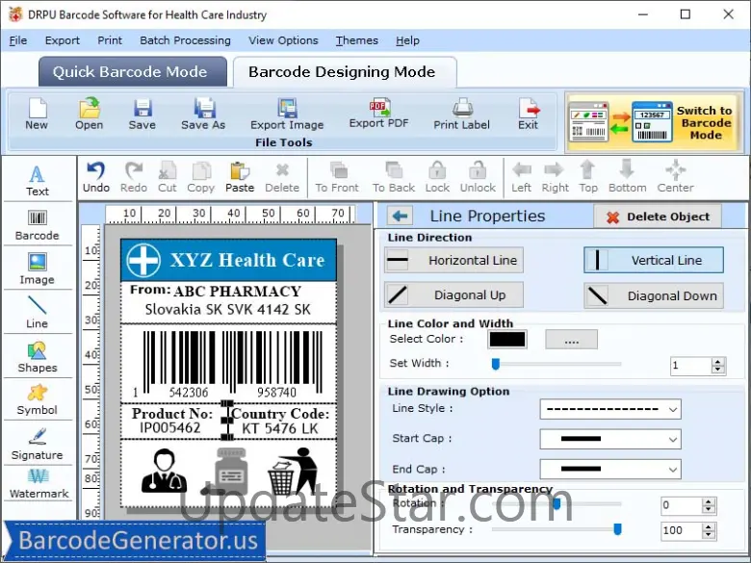Align object Right
Image resolution: width=751 pixels, height=563 pixels.
point(556,177)
